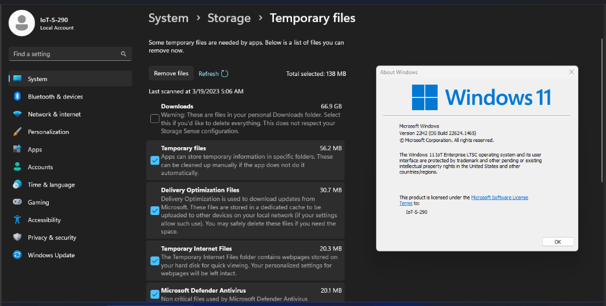Uncheck Delivery Optimization Files checkbox
The height and width of the screenshot is (306, 606).
click(x=154, y=211)
